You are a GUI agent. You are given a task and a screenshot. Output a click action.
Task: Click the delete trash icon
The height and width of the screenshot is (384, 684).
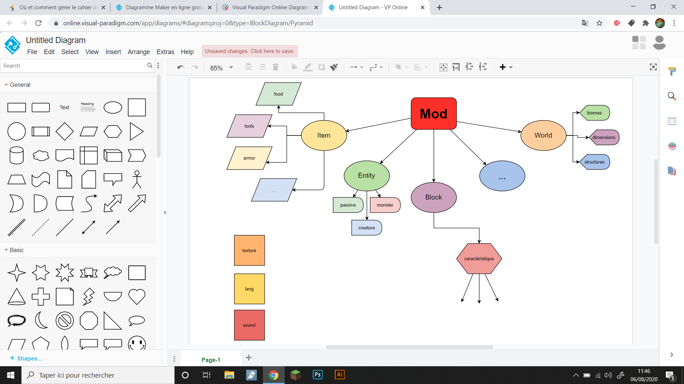pos(275,67)
